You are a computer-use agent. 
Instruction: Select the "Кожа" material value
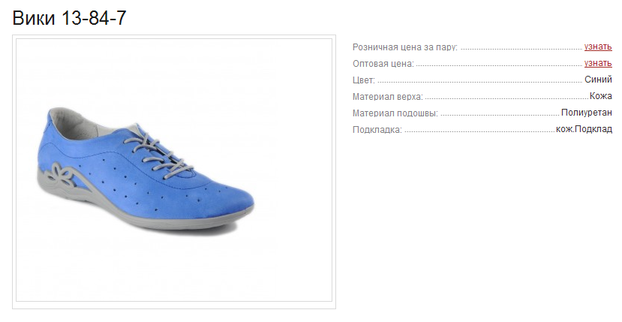coord(600,96)
